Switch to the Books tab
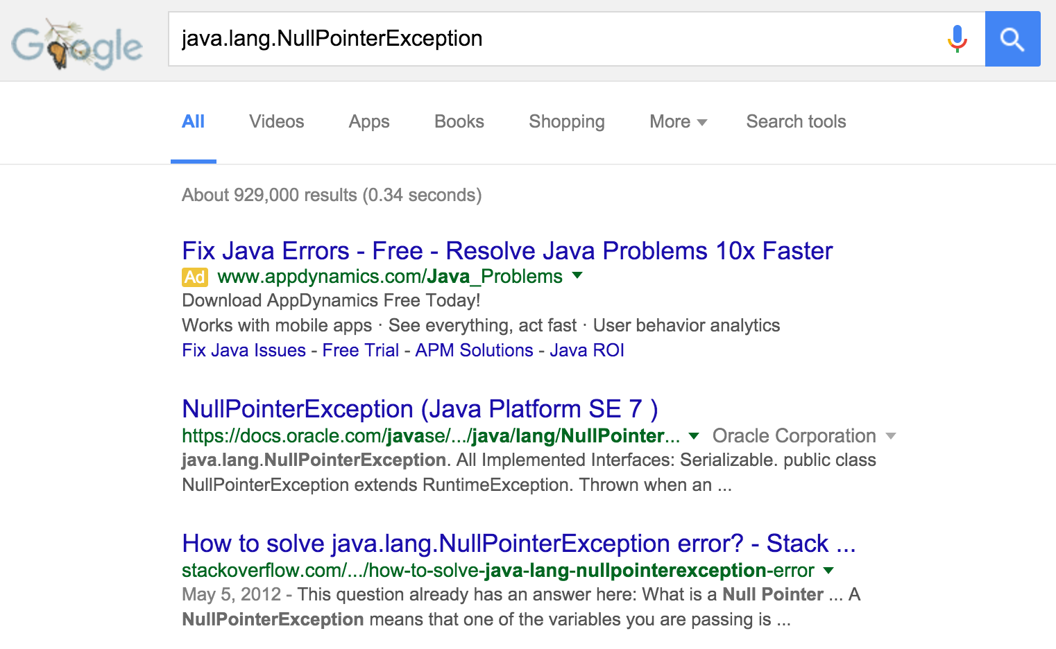Viewport: 1056px width, 649px height. 459,122
